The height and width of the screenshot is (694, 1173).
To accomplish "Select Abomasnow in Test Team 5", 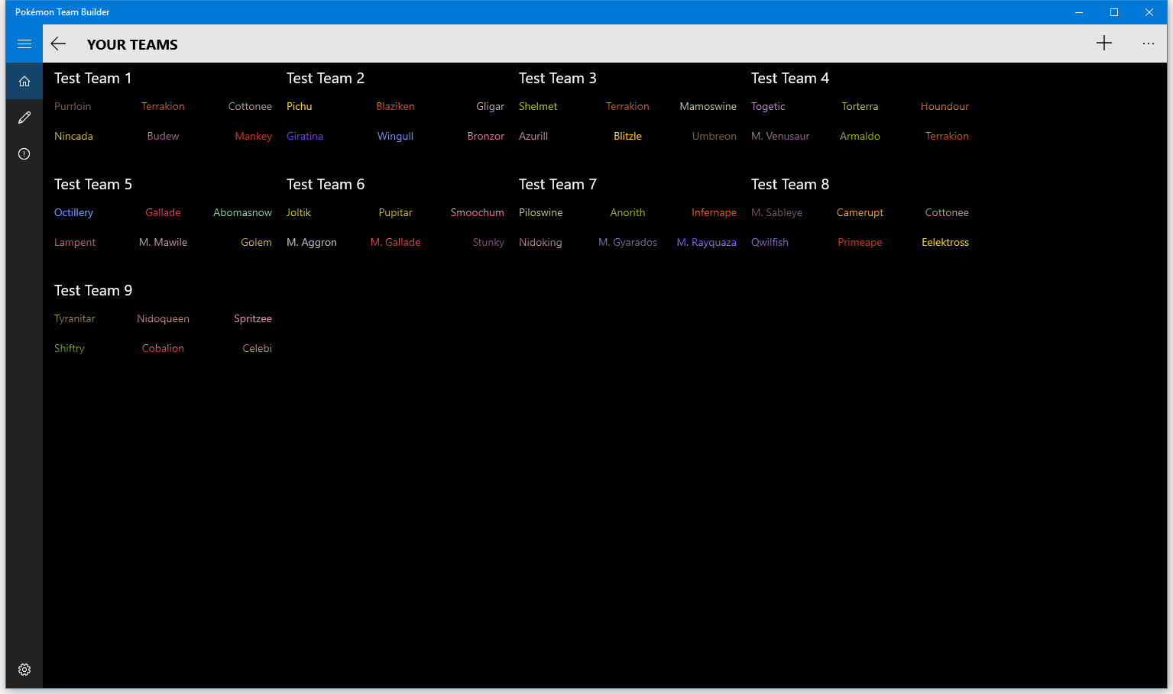I will click(242, 212).
